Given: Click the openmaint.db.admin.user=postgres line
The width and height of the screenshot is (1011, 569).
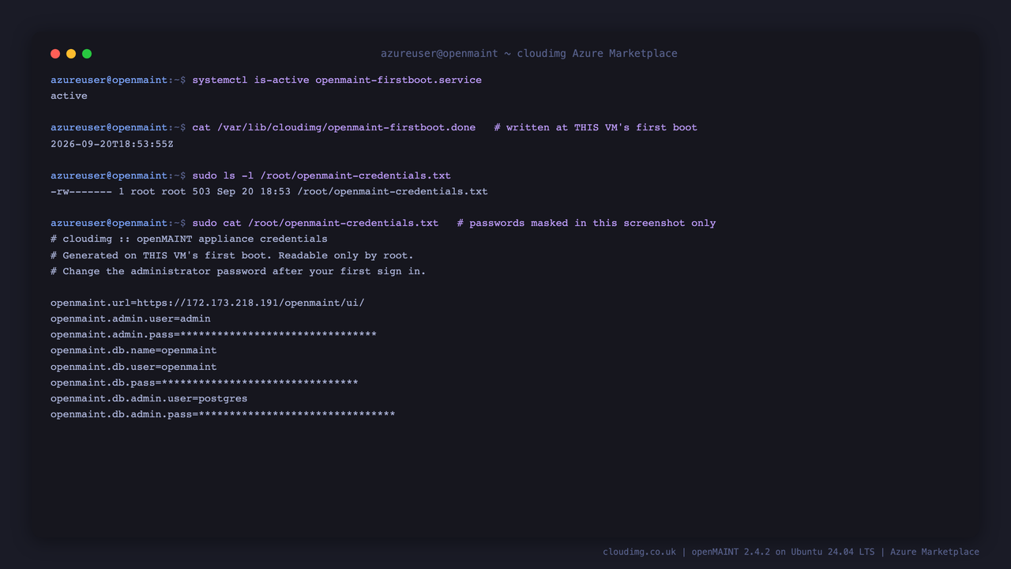Looking at the screenshot, I should (x=148, y=398).
